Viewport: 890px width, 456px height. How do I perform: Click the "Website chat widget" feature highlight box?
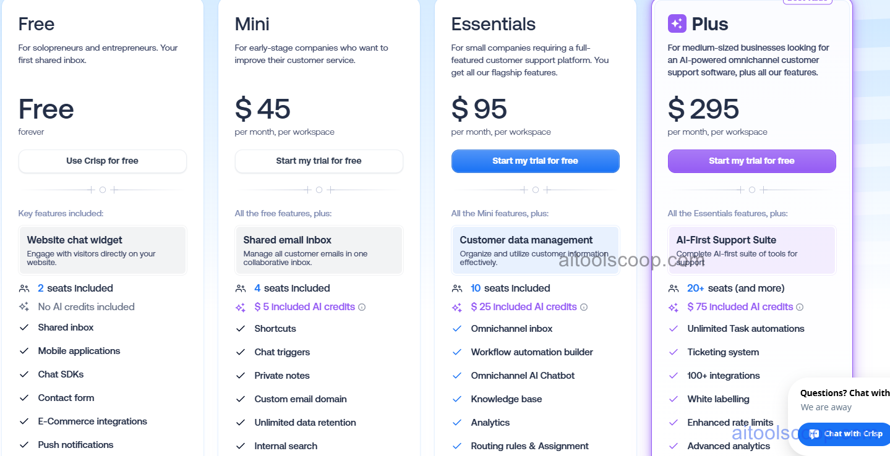point(102,250)
